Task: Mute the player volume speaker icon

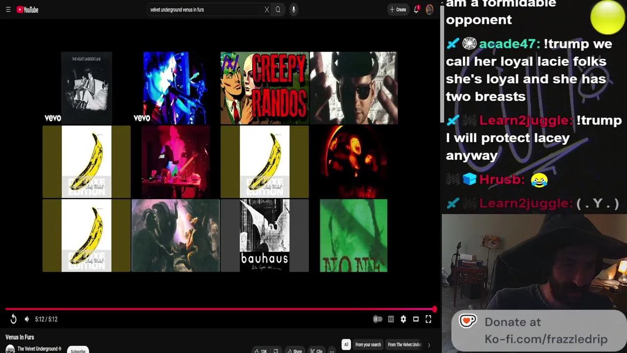Action: [26, 319]
